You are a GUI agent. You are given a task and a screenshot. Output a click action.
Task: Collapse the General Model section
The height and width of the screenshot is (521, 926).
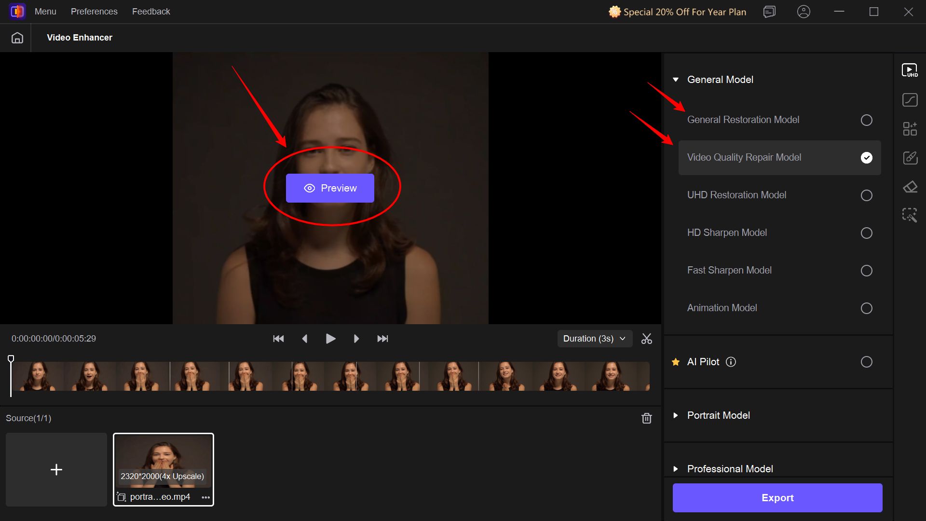pyautogui.click(x=676, y=79)
